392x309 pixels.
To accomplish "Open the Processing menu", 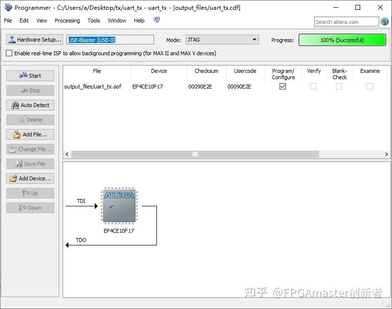I will click(67, 21).
